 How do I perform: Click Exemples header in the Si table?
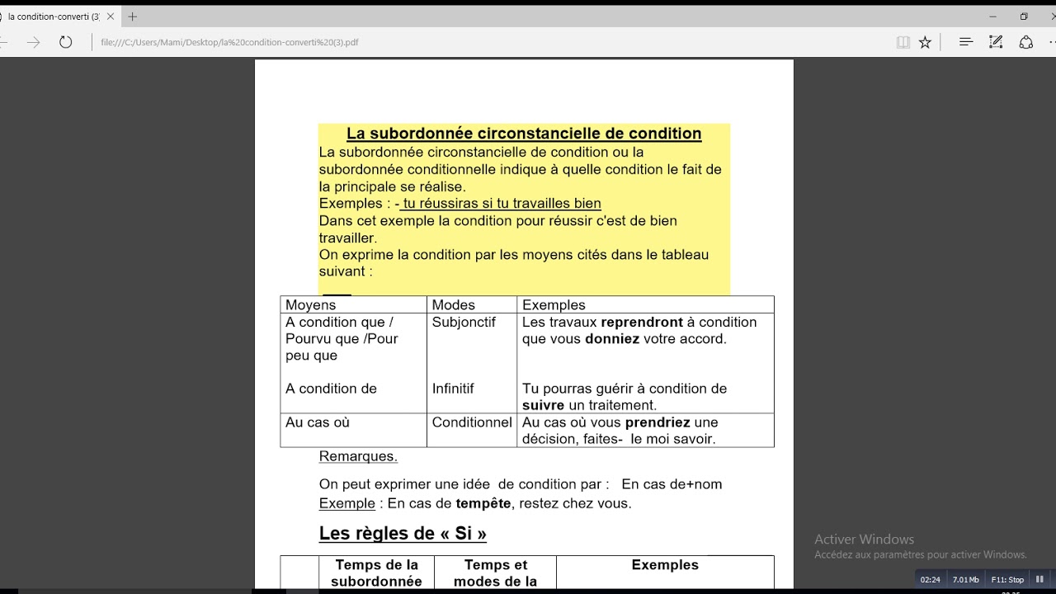[x=665, y=565]
